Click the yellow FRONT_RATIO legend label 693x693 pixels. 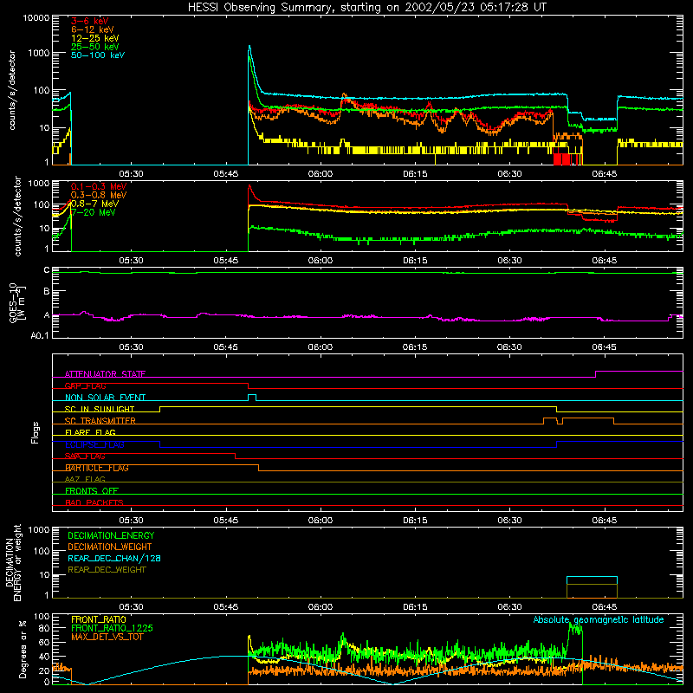(99, 619)
